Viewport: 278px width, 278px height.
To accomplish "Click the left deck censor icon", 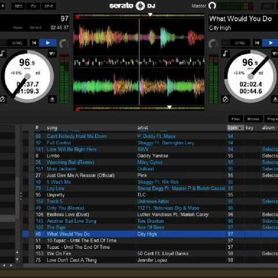I will pyautogui.click(x=3, y=99).
